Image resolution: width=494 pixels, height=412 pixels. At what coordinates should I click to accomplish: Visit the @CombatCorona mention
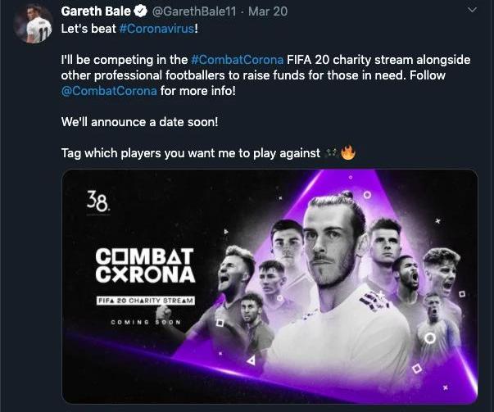109,90
